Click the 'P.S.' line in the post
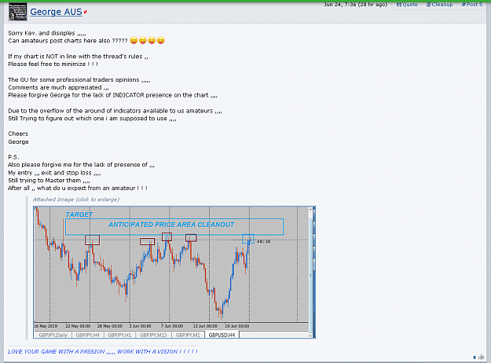This screenshot has width=491, height=363. click(x=13, y=157)
